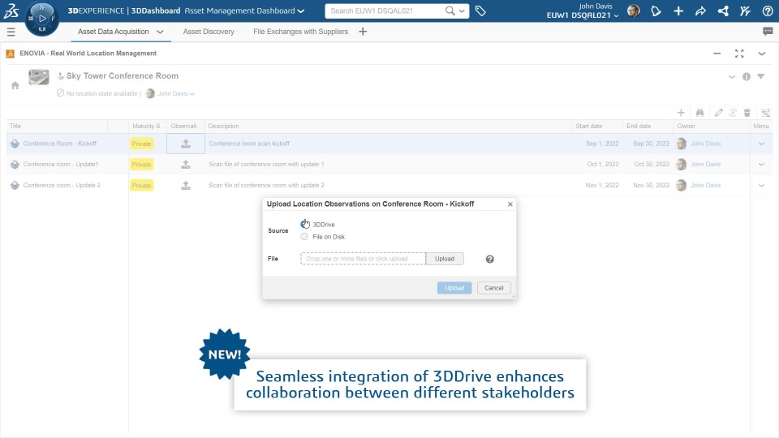This screenshot has width=779, height=438.
Task: Close the Upload Location Observations dialog
Action: [510, 204]
